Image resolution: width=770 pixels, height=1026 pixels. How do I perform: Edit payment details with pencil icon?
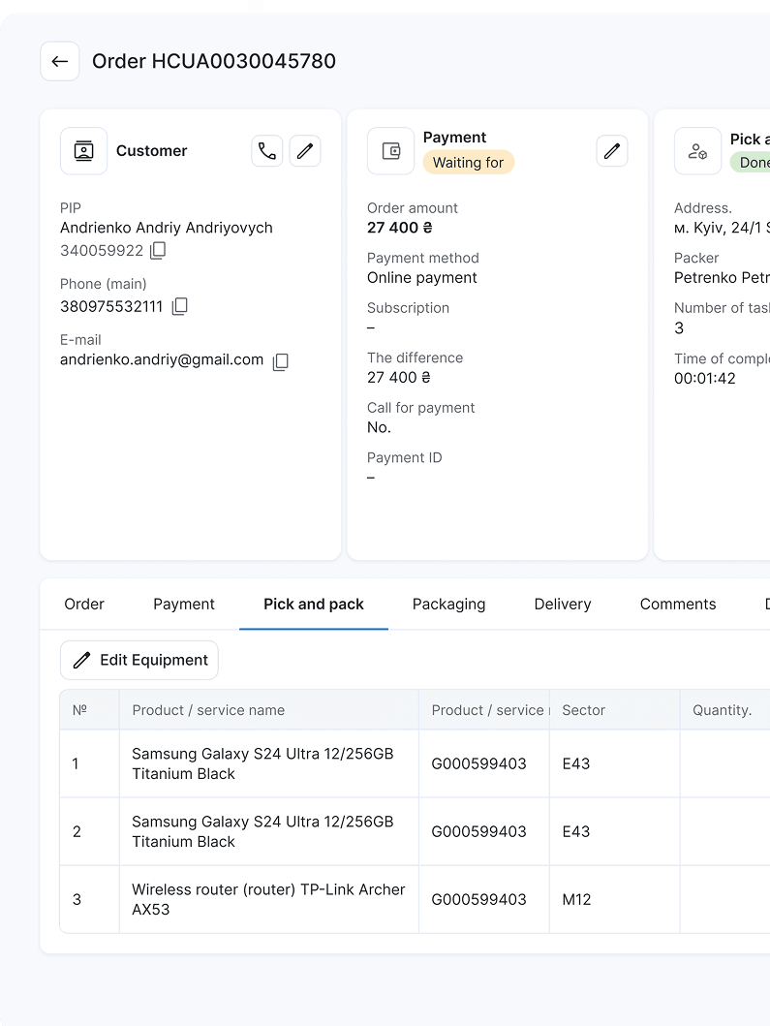click(612, 151)
